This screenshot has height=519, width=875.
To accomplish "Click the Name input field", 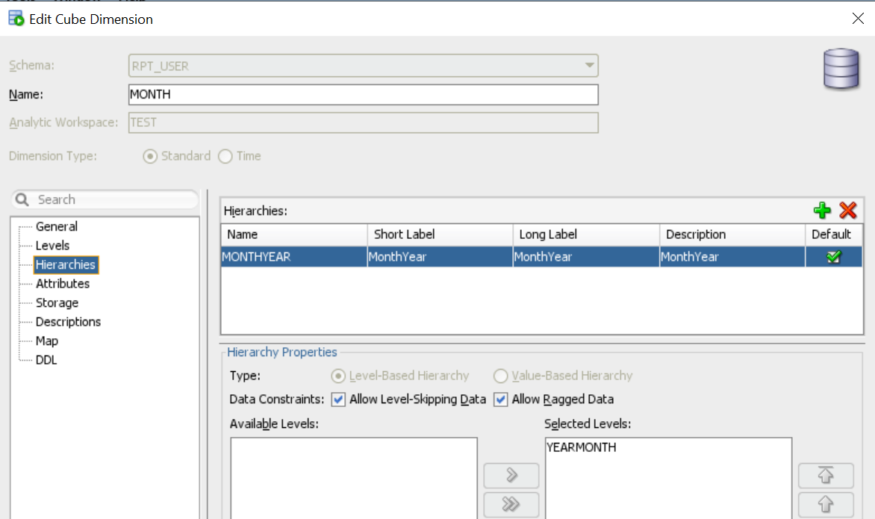I will coord(364,94).
